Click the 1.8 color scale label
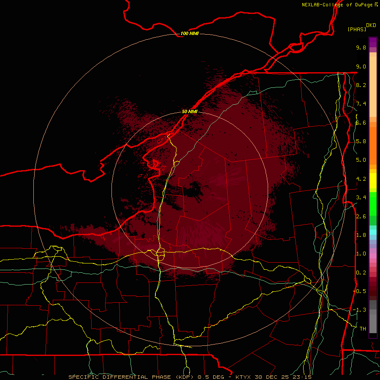 pyautogui.click(x=361, y=235)
